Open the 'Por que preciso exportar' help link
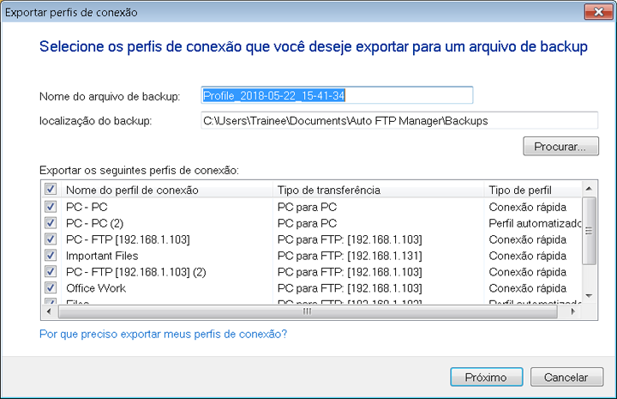Image resolution: width=617 pixels, height=399 pixels. (x=163, y=334)
